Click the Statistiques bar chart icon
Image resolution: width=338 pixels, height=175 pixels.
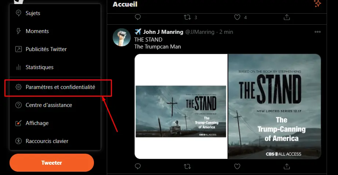[19, 67]
